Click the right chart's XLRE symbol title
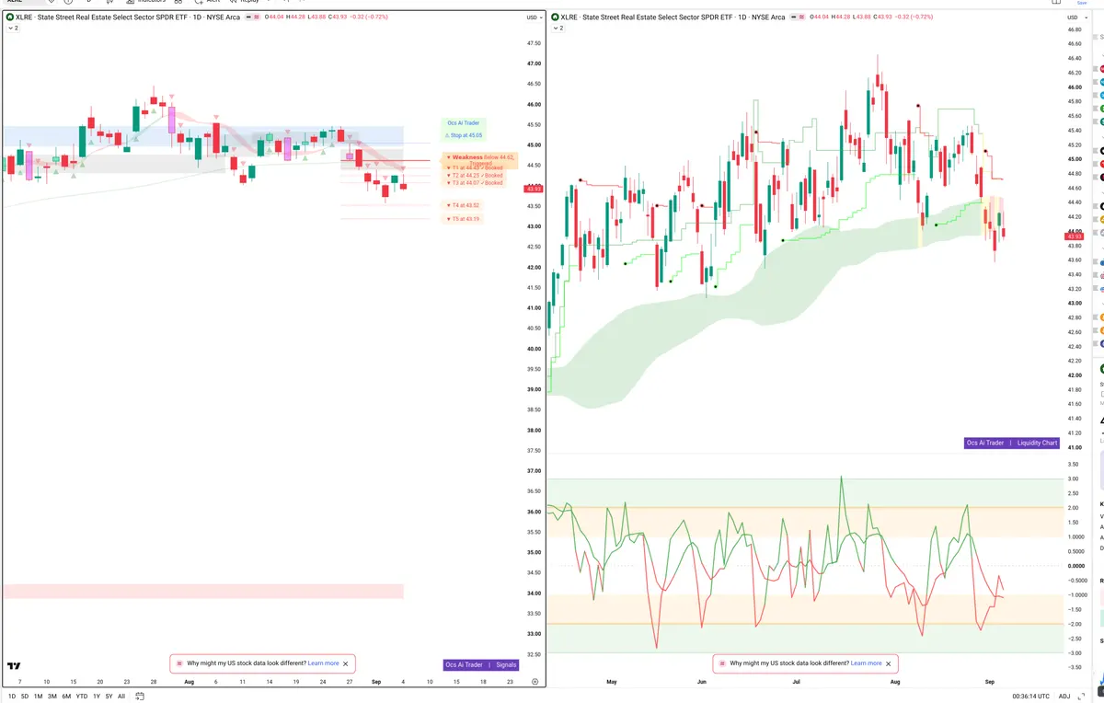 point(673,17)
